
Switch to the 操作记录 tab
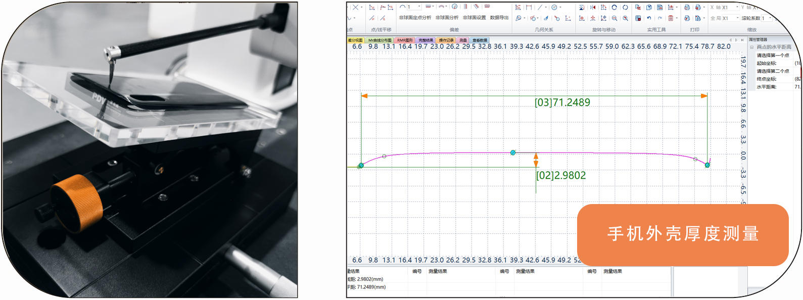446,40
